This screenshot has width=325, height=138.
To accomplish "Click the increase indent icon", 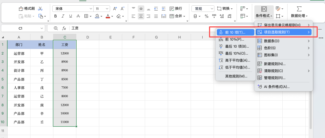I will (163, 9).
